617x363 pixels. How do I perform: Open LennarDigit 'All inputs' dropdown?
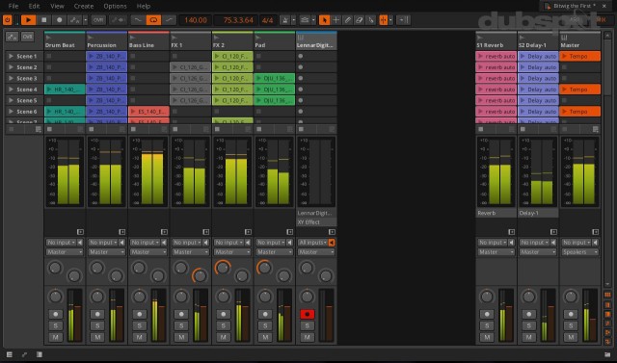(x=312, y=243)
